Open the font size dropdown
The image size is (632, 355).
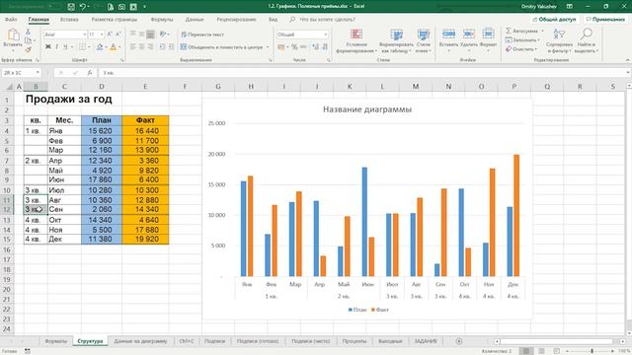pyautogui.click(x=102, y=35)
